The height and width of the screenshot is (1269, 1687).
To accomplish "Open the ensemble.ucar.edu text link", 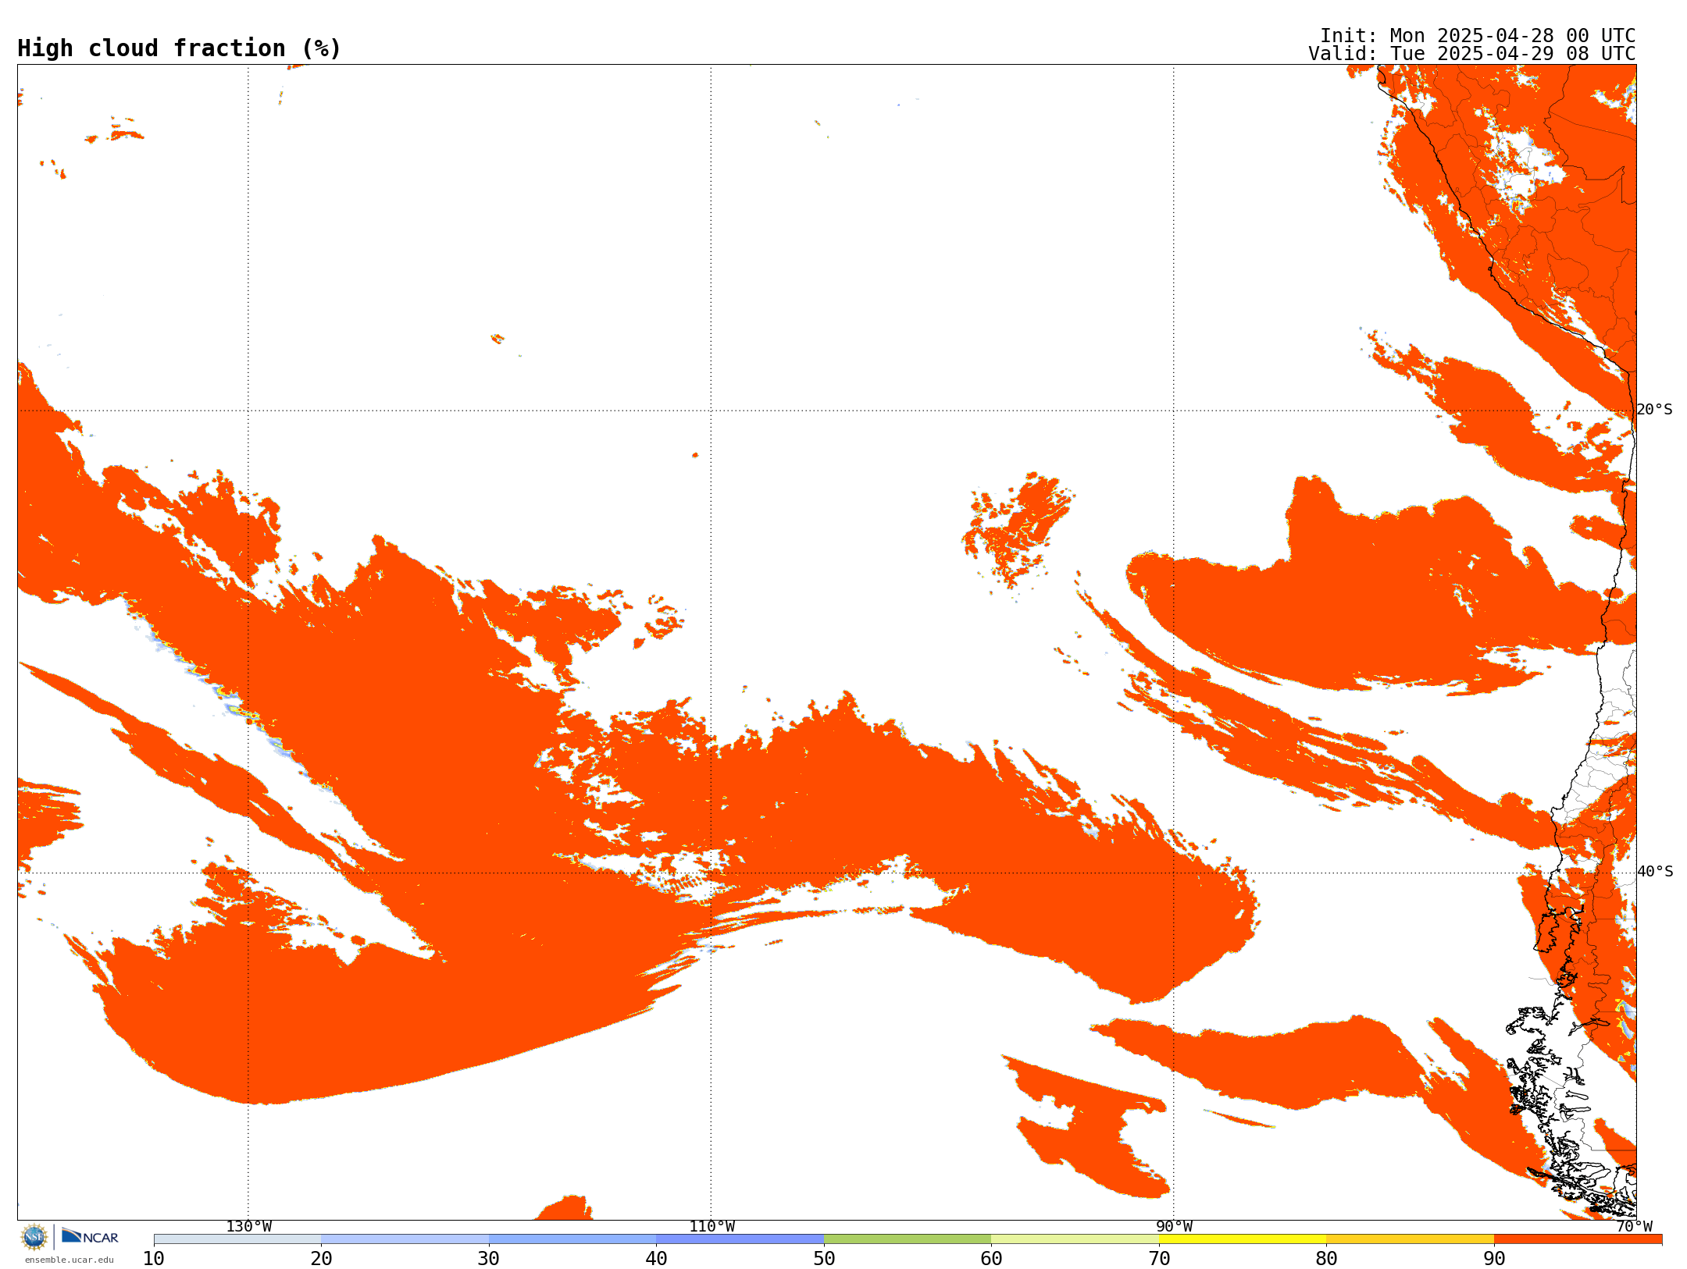I will [x=70, y=1260].
